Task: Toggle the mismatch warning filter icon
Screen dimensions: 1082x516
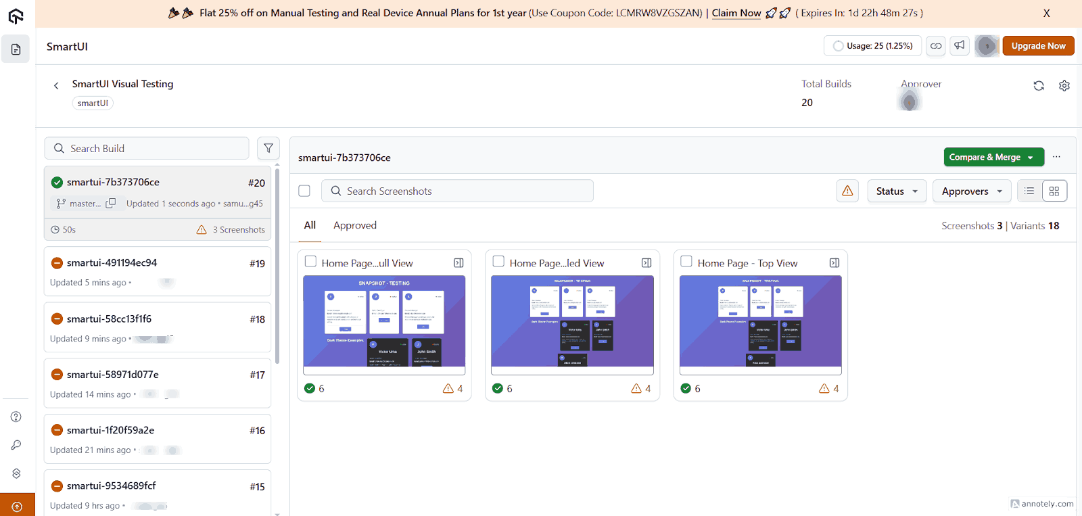Action: pos(847,191)
